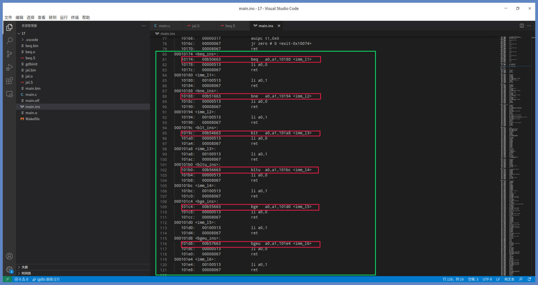The image size is (538, 285).
Task: Click the errors and warnings status indicator
Action: click(21, 279)
